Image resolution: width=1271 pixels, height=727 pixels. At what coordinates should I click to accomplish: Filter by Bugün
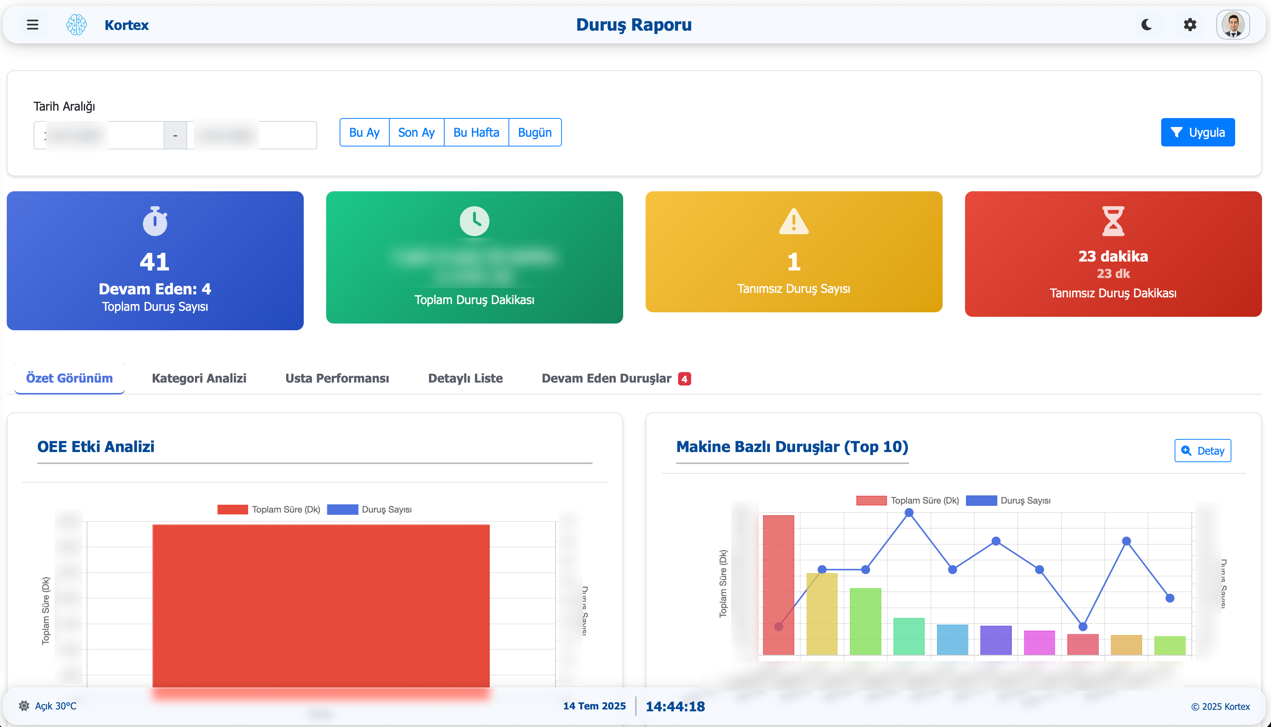(534, 132)
